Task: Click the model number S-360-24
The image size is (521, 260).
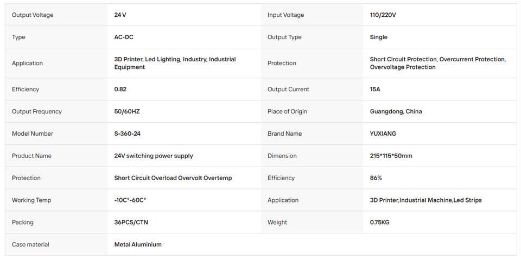Action: 130,134
